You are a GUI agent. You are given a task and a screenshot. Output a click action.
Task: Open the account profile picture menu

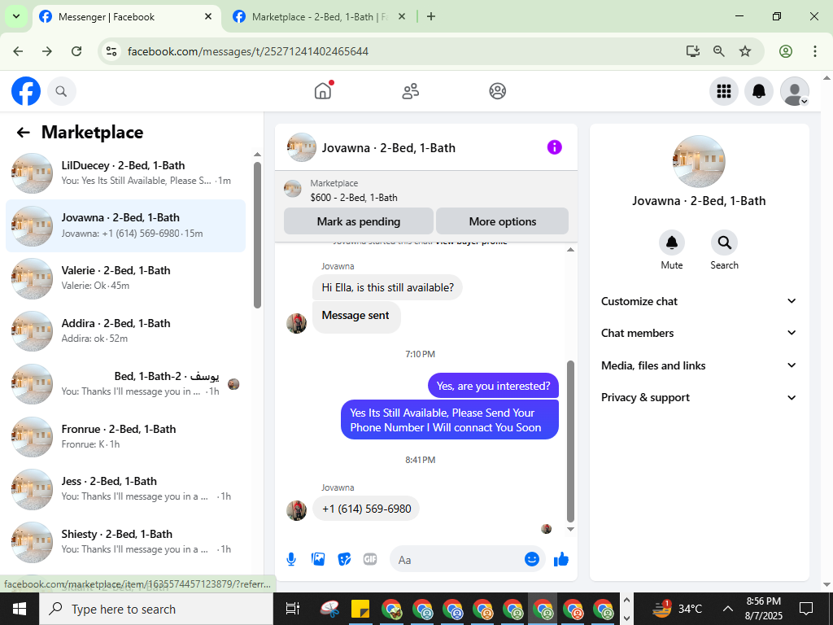[x=794, y=91]
